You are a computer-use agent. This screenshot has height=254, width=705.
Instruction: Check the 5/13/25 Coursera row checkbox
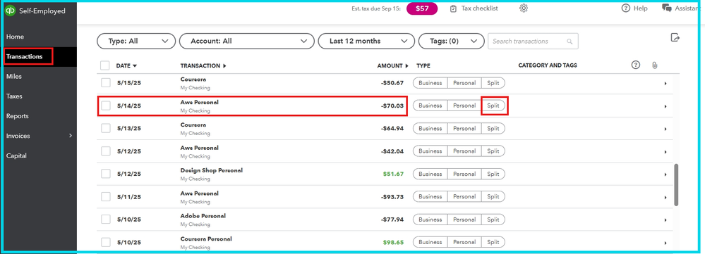click(x=106, y=128)
